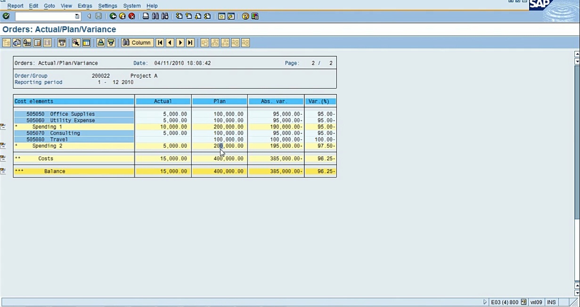
Task: Click the grid-with-table icon in report toolbar
Action: 27,42
